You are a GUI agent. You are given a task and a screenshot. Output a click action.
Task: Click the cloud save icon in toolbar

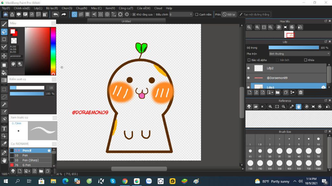(6, 14)
